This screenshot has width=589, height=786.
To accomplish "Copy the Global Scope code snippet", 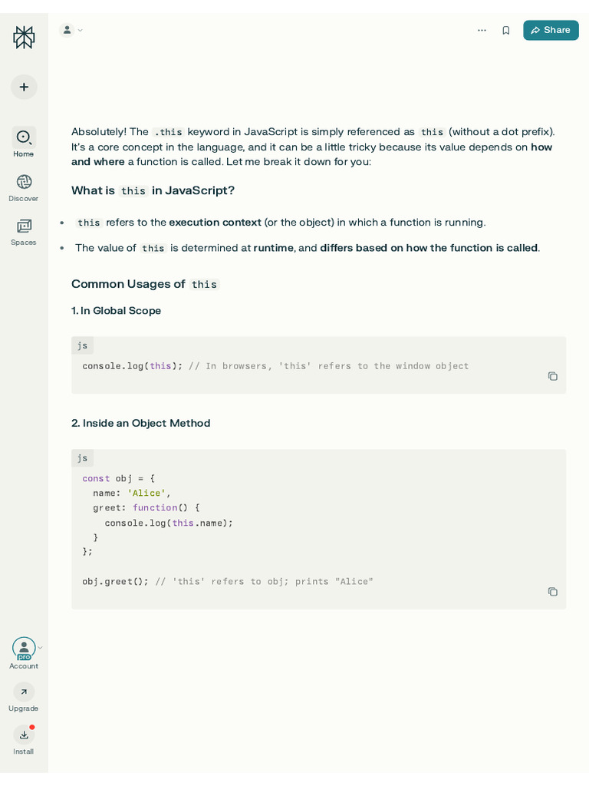I will pos(552,376).
